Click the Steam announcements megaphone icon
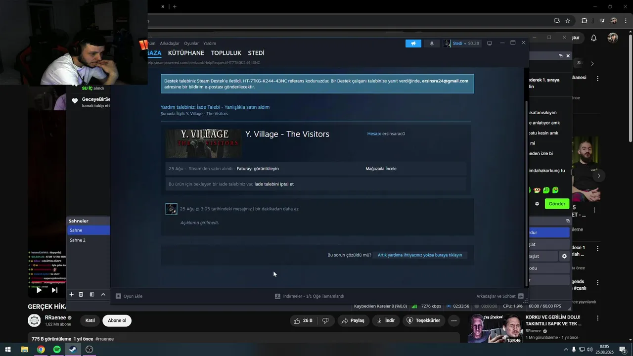Image resolution: width=633 pixels, height=356 pixels. point(413,44)
